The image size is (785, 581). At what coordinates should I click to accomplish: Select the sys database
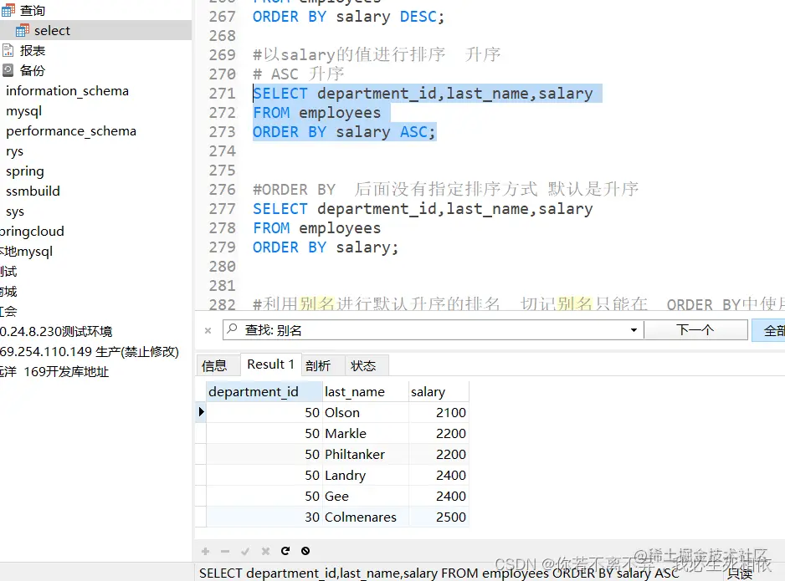[x=14, y=212]
